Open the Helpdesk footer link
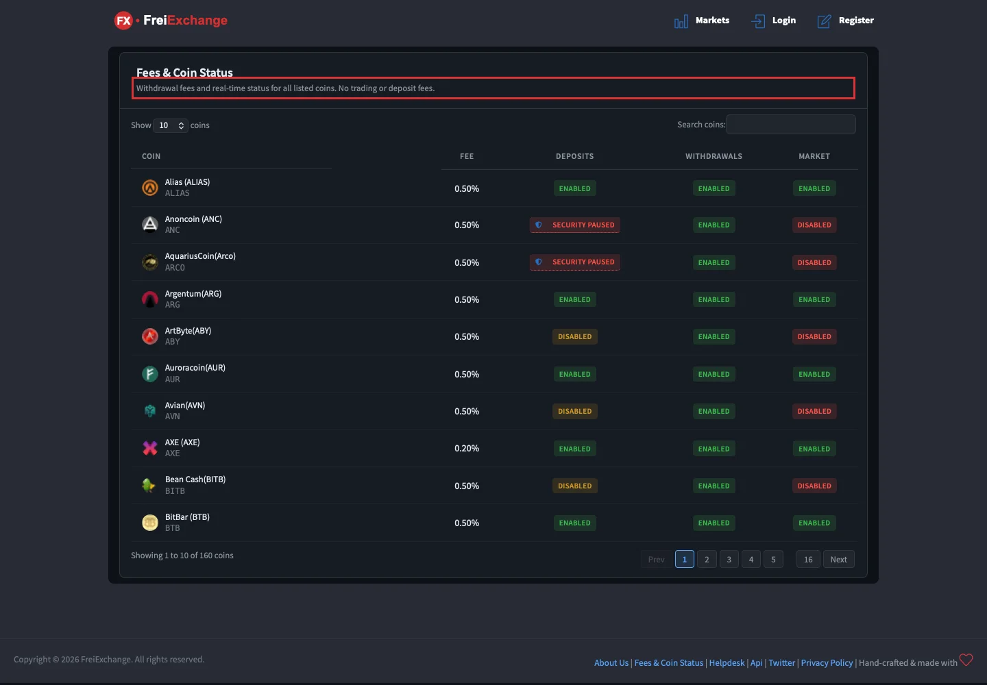Screen dimensions: 987x685 coord(727,663)
